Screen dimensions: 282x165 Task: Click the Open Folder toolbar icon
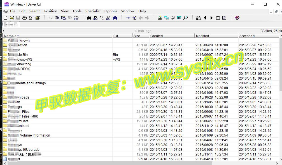point(38,18)
